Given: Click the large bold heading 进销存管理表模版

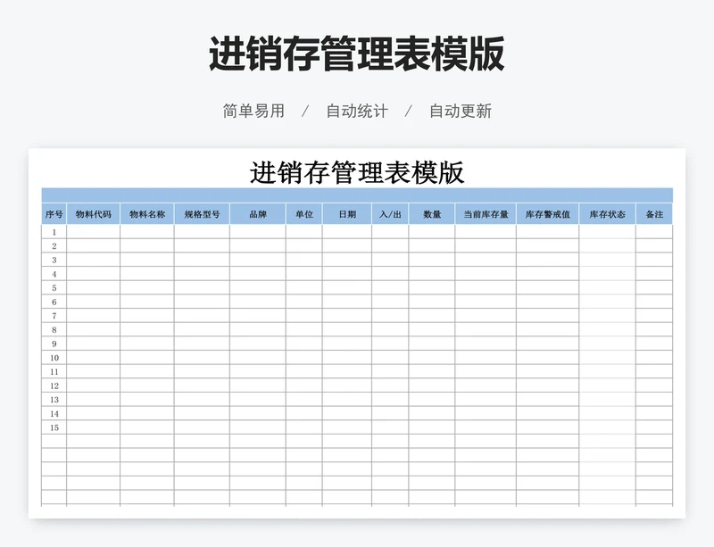Looking at the screenshot, I should (x=356, y=54).
